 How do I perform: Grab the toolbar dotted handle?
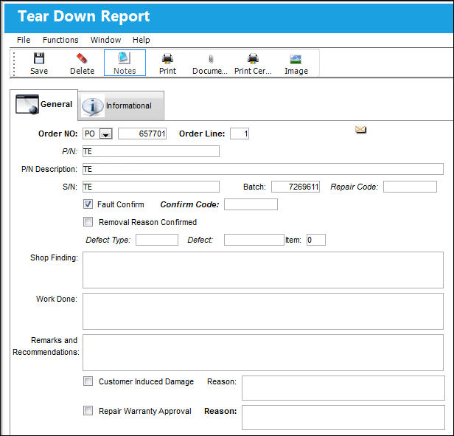coord(13,63)
